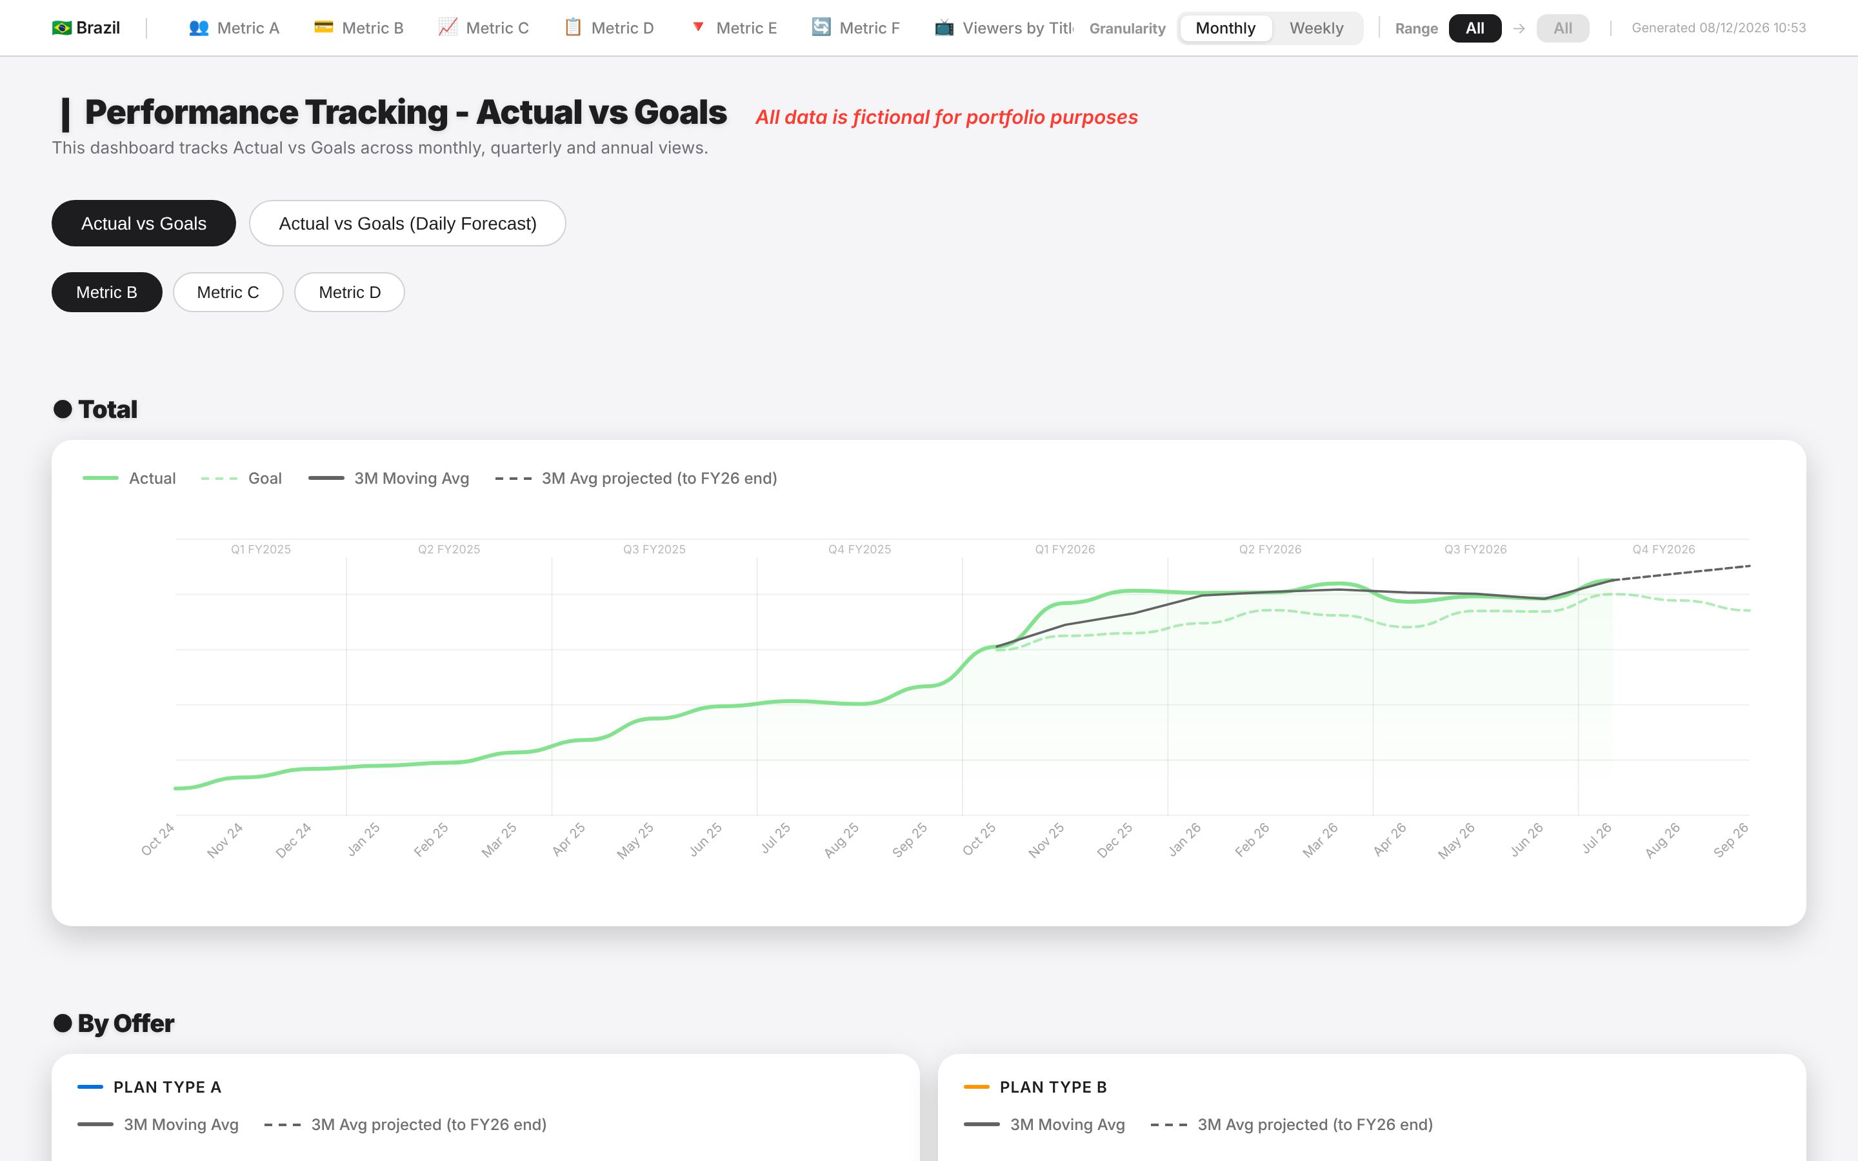The image size is (1858, 1161).
Task: Toggle Actual series in Total chart legend
Action: (x=129, y=479)
